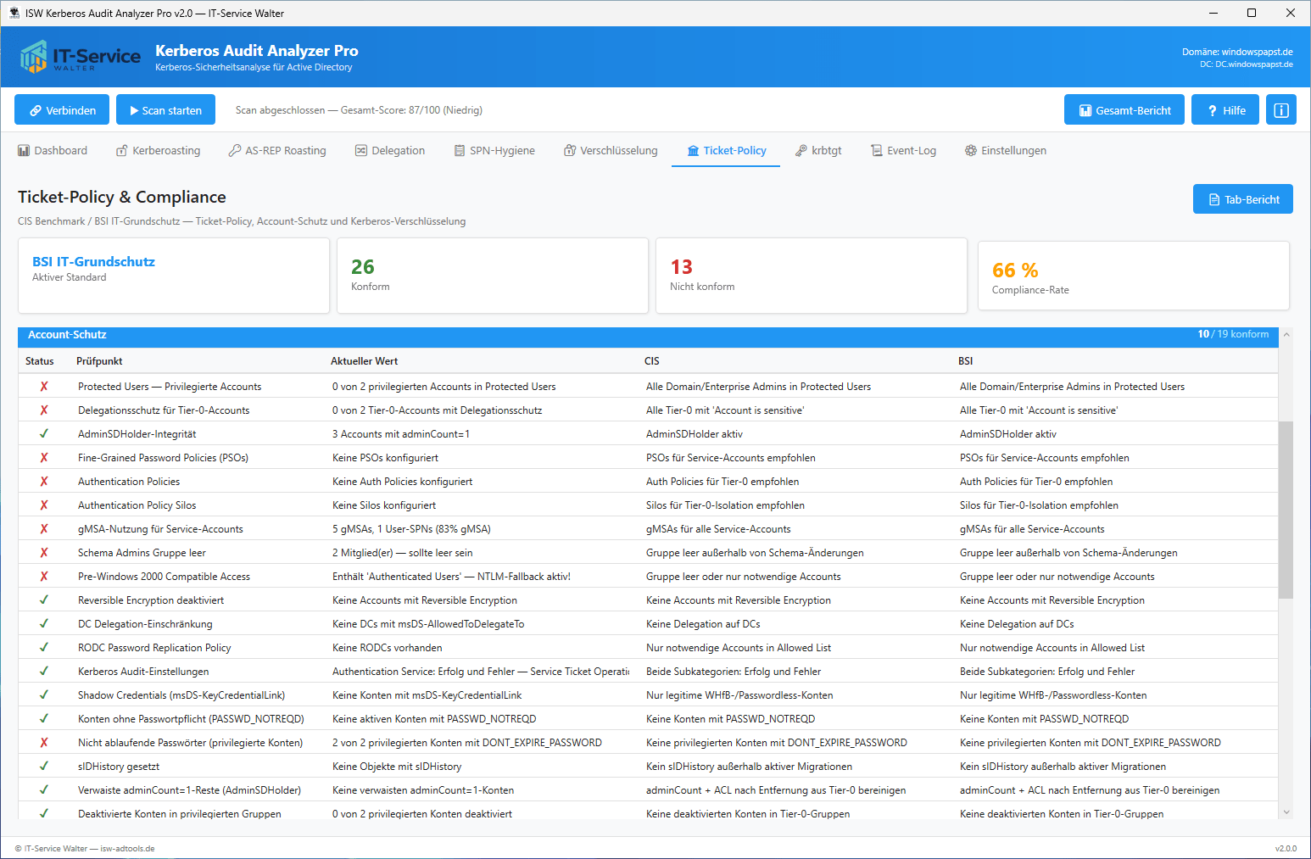1311x859 pixels.
Task: Click 'Keine PSOs konfiguriert' value cell
Action: (x=386, y=458)
